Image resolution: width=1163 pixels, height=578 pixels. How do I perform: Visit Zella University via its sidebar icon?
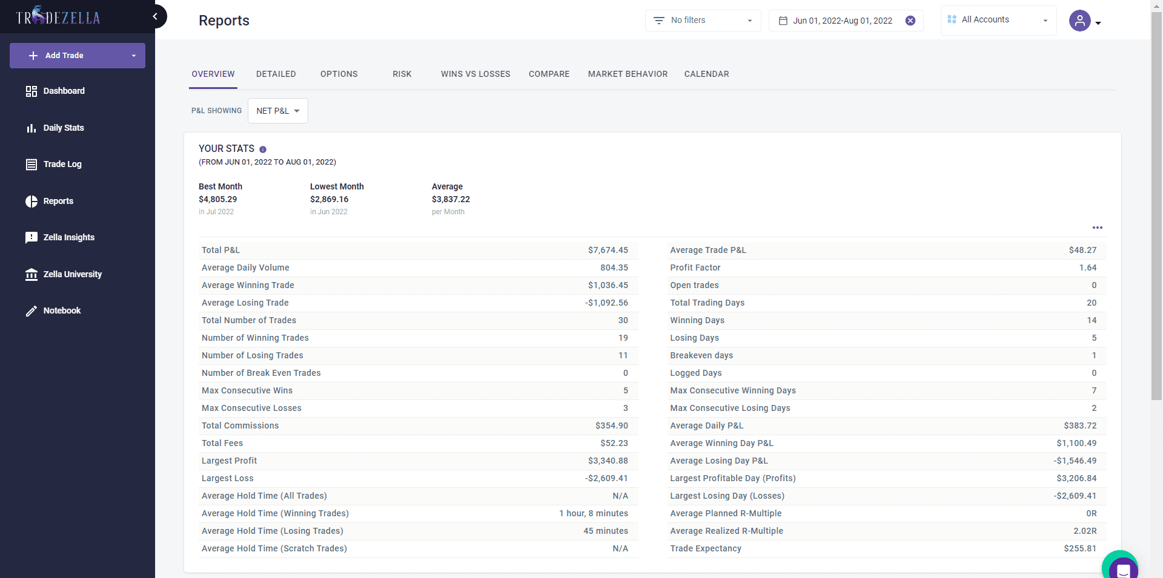[31, 274]
